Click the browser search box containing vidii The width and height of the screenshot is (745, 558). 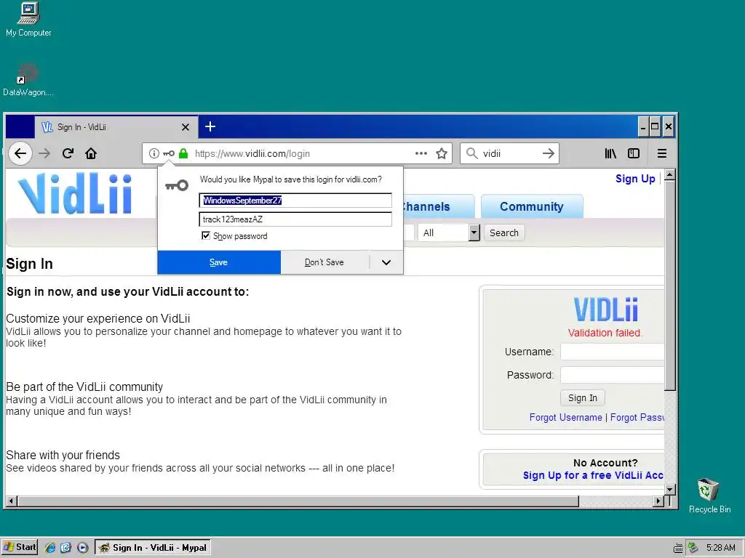pos(509,153)
